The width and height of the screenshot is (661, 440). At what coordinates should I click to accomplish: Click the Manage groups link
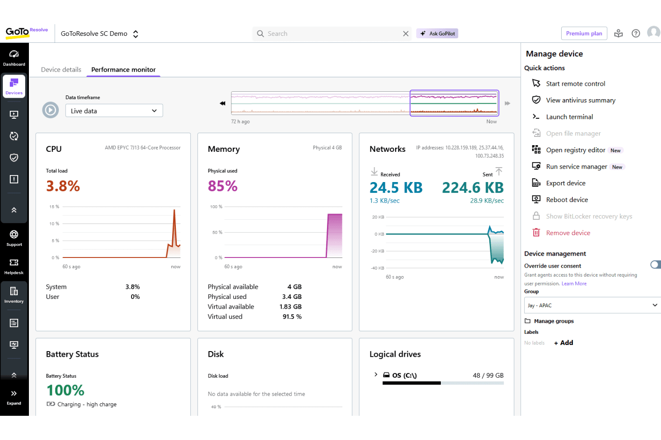[x=554, y=321]
